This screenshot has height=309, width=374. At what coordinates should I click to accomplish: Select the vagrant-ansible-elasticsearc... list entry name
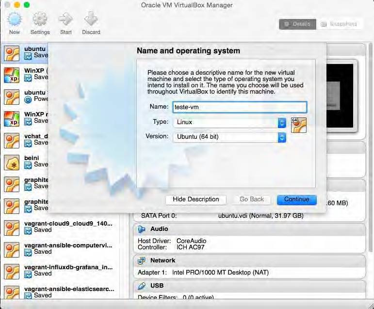pyautogui.click(x=69, y=289)
